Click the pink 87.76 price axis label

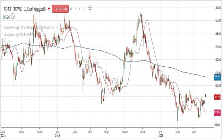217,112
